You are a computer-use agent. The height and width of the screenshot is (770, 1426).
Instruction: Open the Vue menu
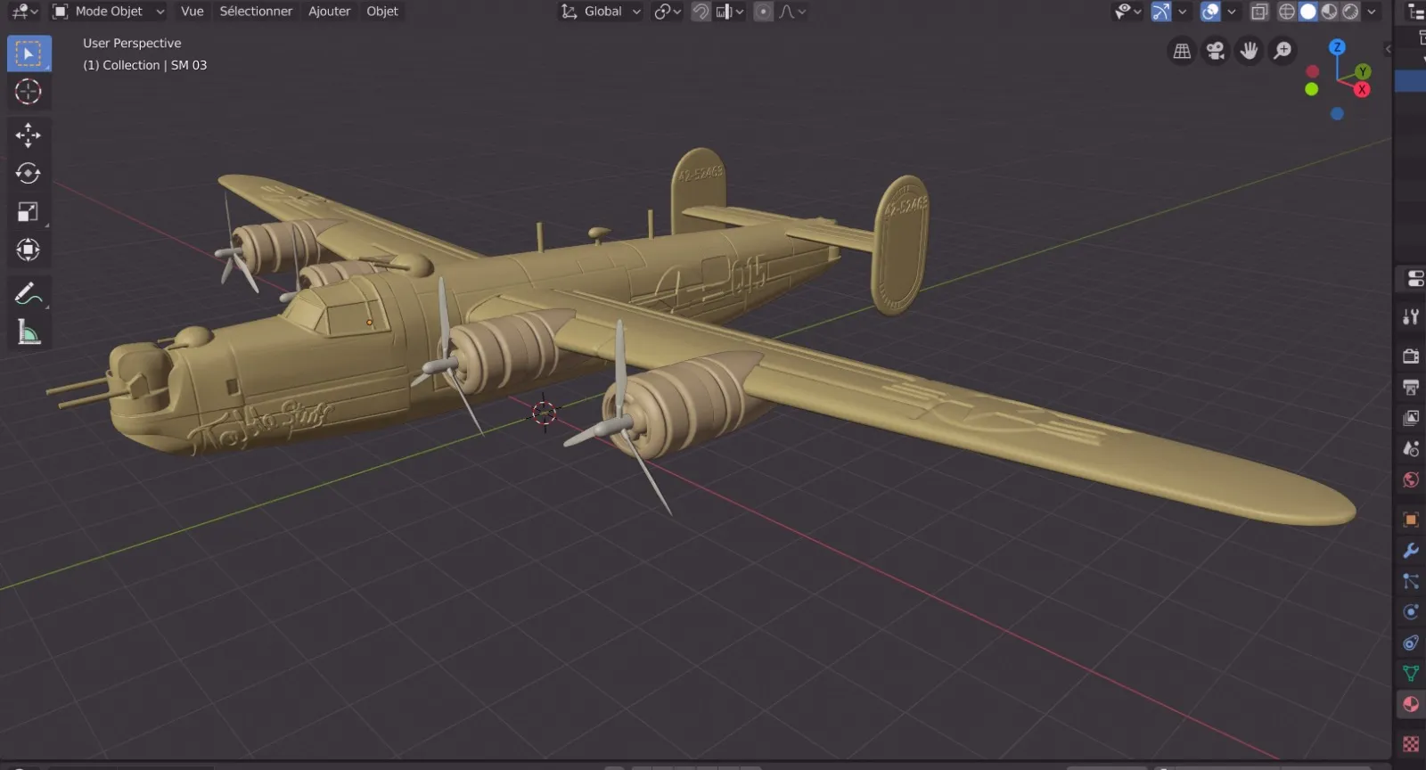(x=192, y=12)
